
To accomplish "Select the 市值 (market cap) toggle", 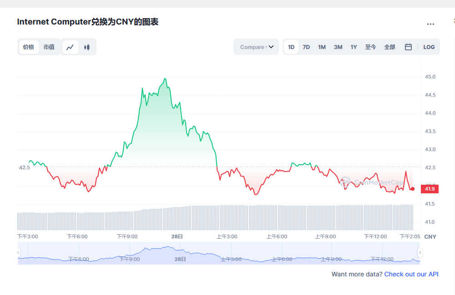I will coord(49,47).
